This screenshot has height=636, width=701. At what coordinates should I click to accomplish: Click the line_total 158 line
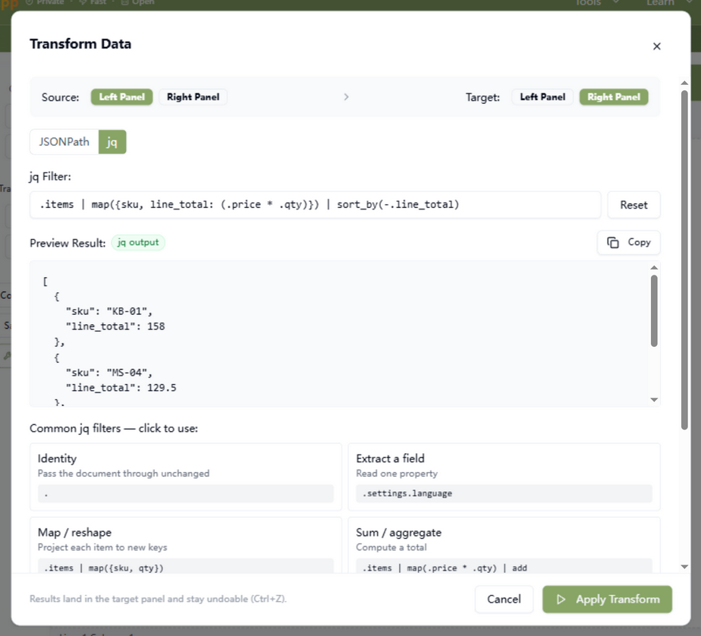(115, 326)
